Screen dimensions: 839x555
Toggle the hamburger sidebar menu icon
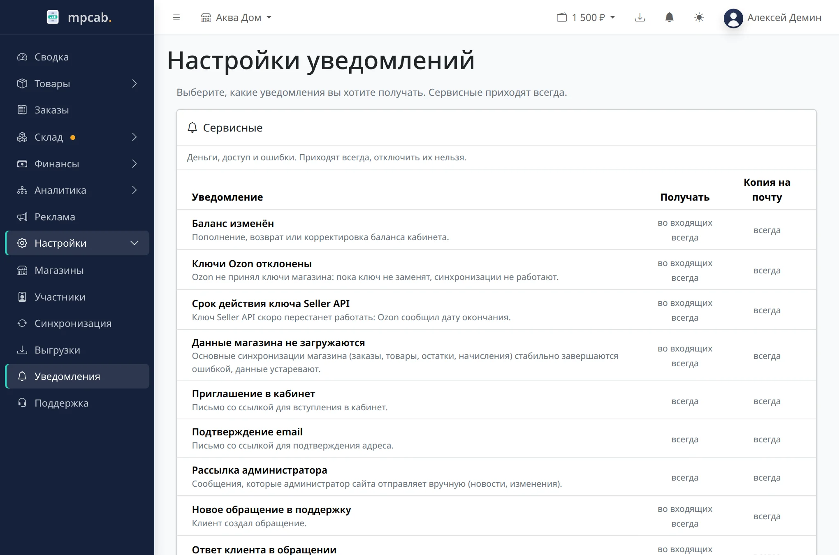coord(176,18)
